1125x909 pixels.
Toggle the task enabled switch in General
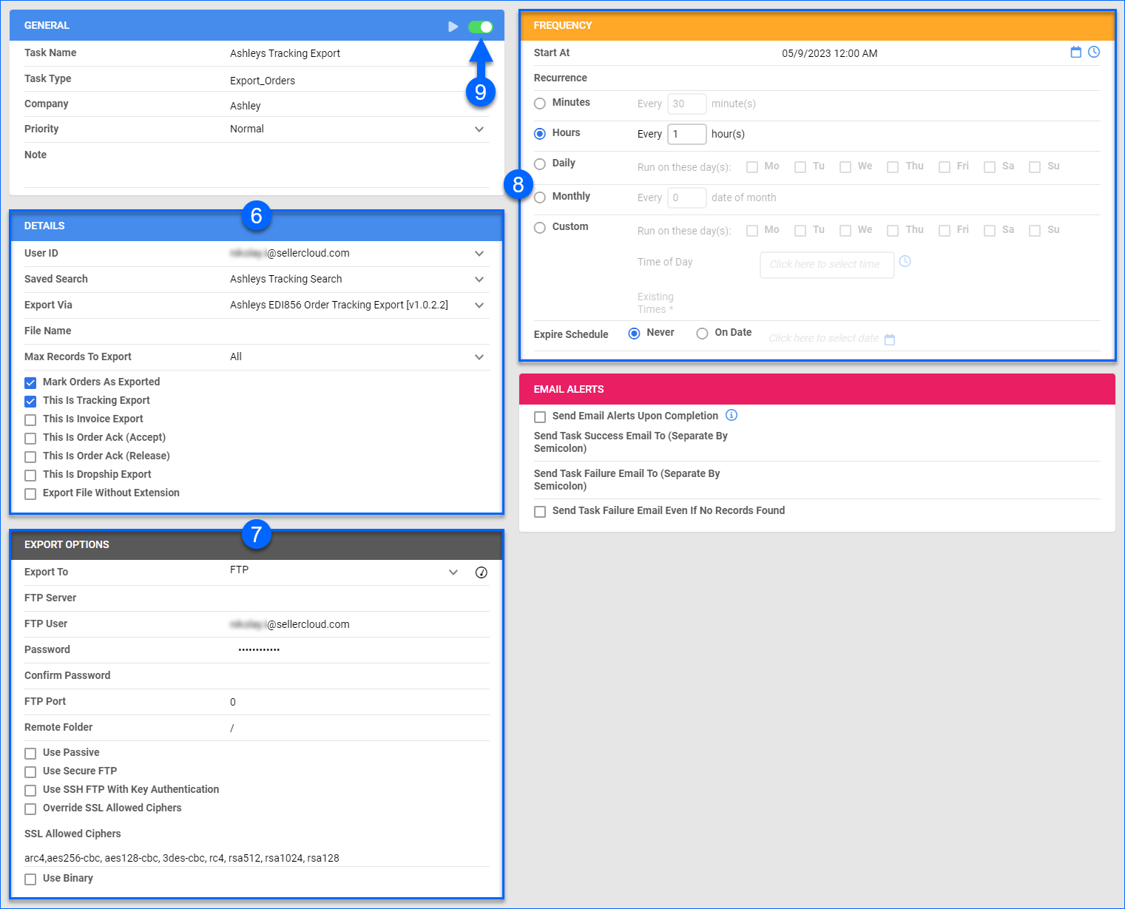[x=481, y=27]
